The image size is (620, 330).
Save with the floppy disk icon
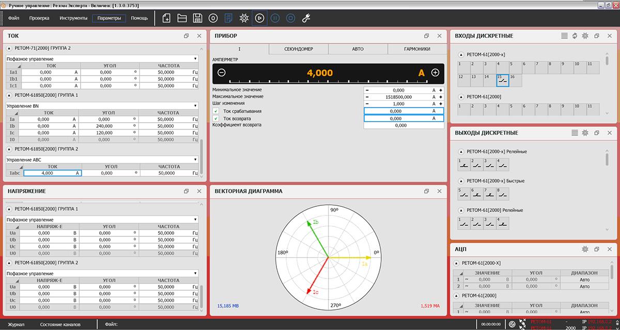197,18
